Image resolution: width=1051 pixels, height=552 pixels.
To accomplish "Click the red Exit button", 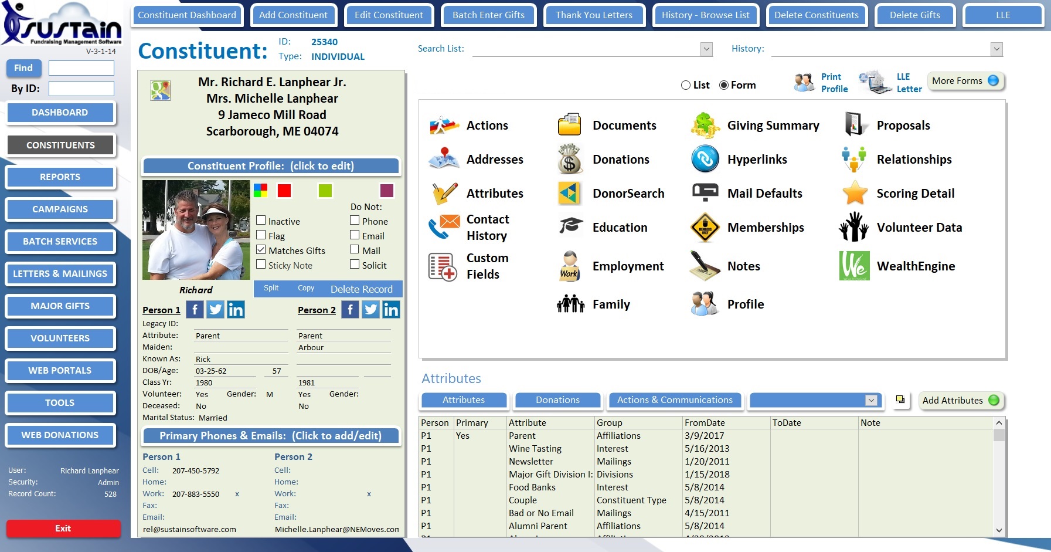I will point(63,529).
